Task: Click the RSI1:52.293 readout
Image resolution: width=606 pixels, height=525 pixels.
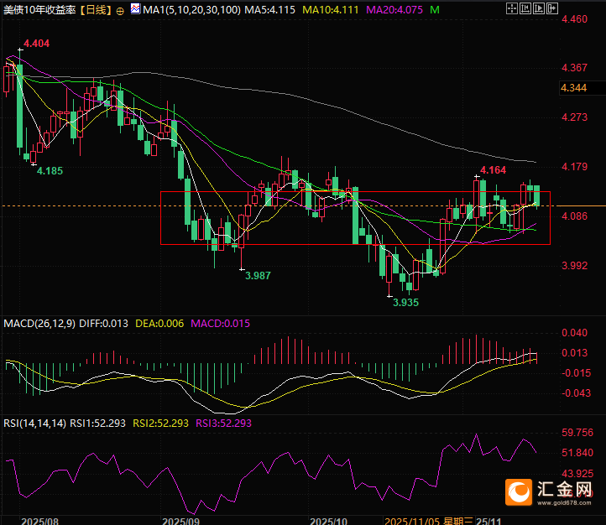Action: (x=97, y=424)
